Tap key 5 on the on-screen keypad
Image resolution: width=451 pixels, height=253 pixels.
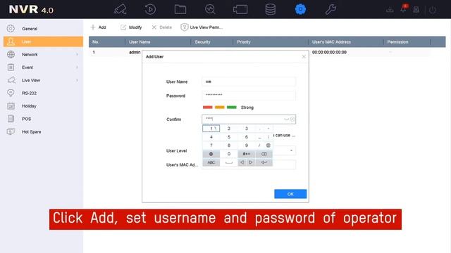[x=229, y=137]
